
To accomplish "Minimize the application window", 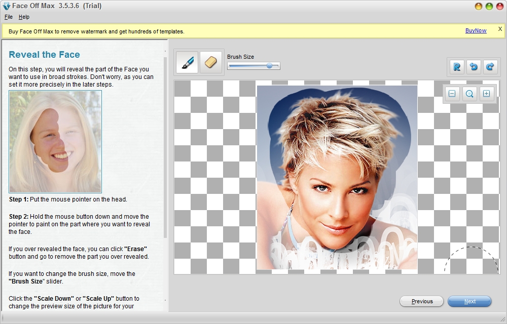I will 478,6.
